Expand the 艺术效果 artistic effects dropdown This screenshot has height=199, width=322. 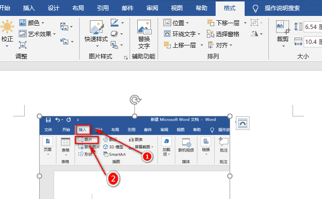coord(55,34)
